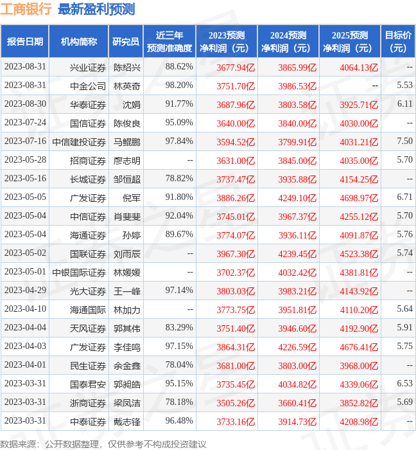Click analyst name 李佳鸣

point(127,347)
